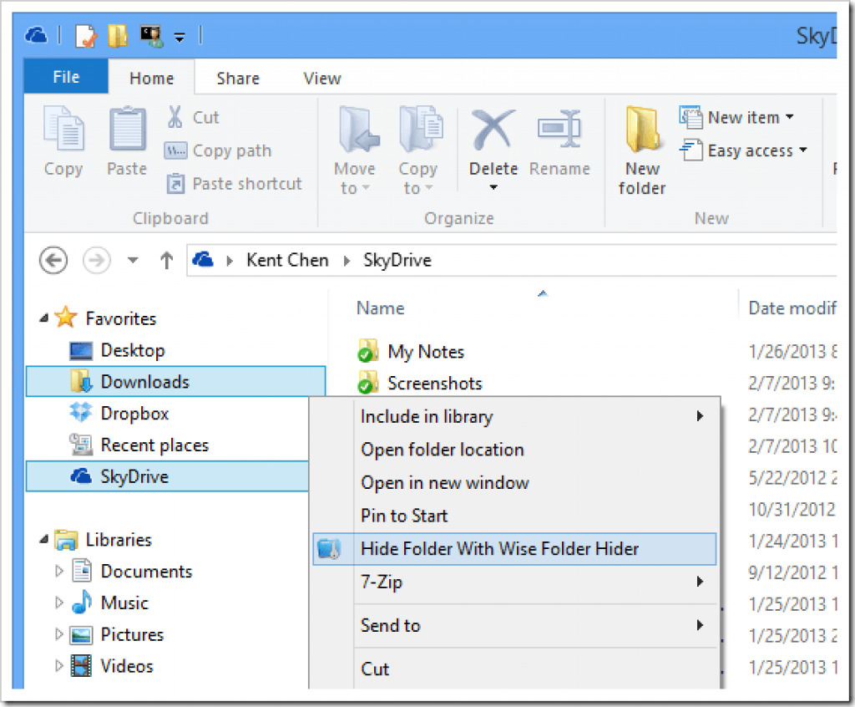Choose Open folder location in context menu

(x=514, y=450)
